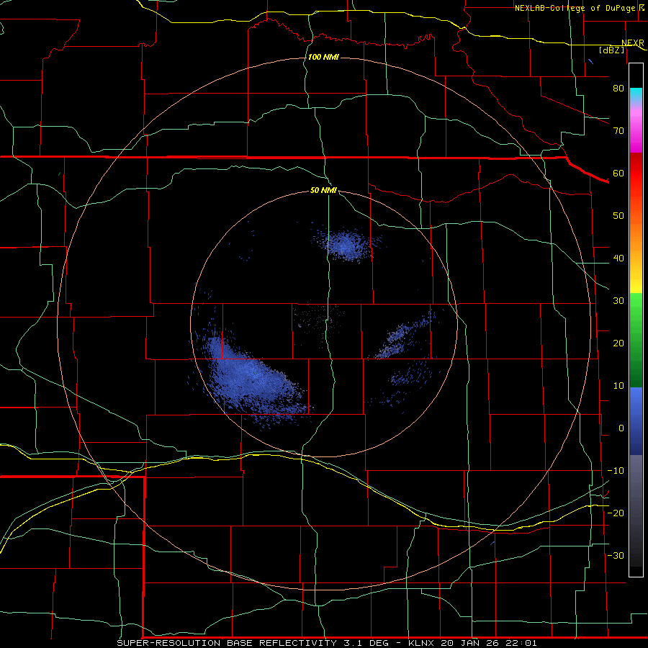This screenshot has width=648, height=648.
Task: Click the NEXR label above the color scale
Action: pyautogui.click(x=632, y=43)
